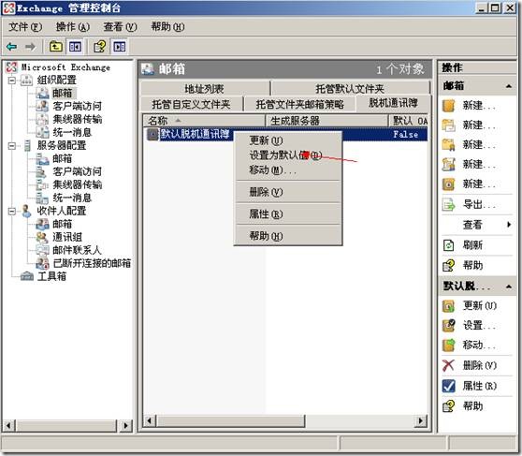Screen dimensions: 522x456
Task: Choose 移动(M)... in context menu
Action: point(288,170)
